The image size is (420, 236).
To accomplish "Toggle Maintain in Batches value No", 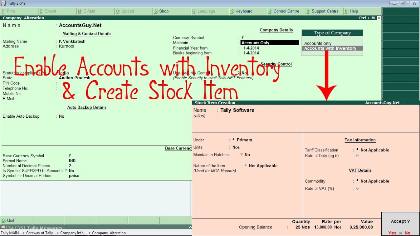I will 247,155.
